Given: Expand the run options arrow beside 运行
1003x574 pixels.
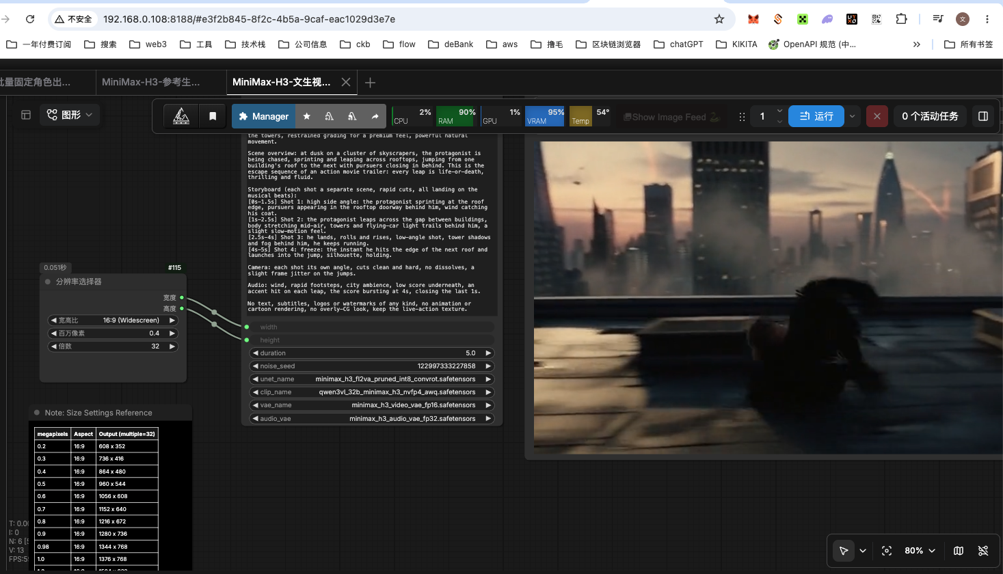Looking at the screenshot, I should click(853, 116).
